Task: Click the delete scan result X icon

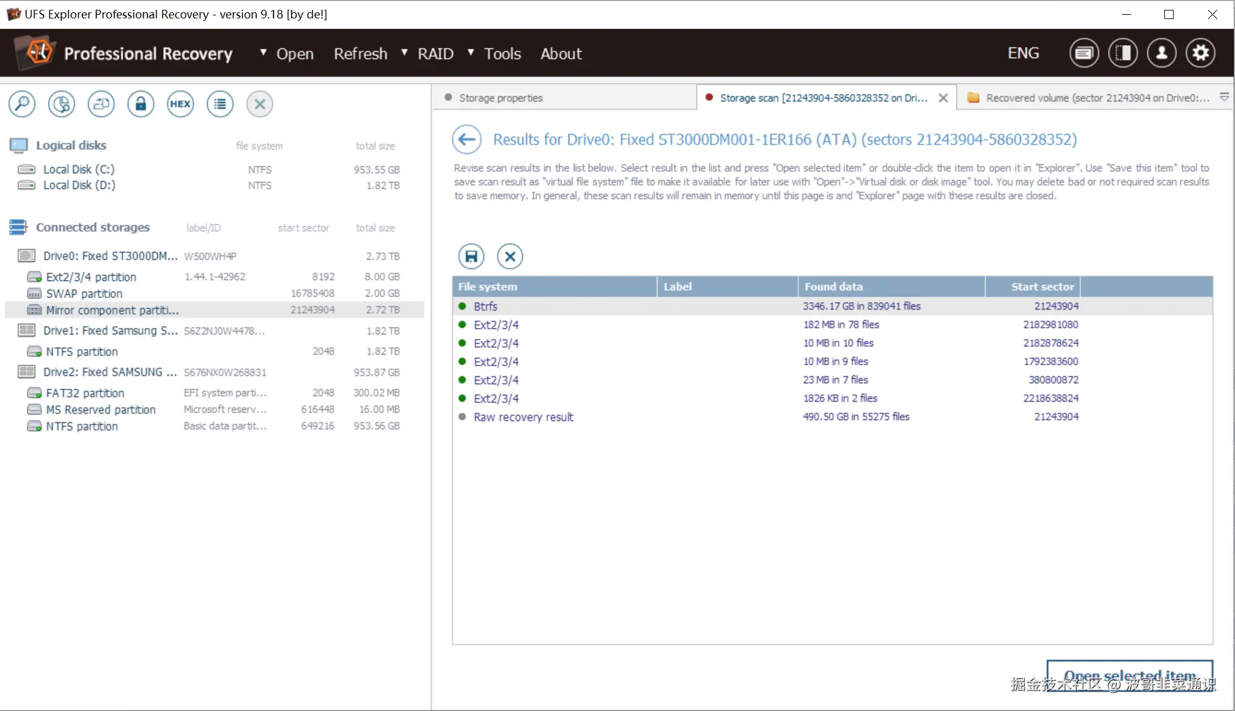Action: [510, 256]
